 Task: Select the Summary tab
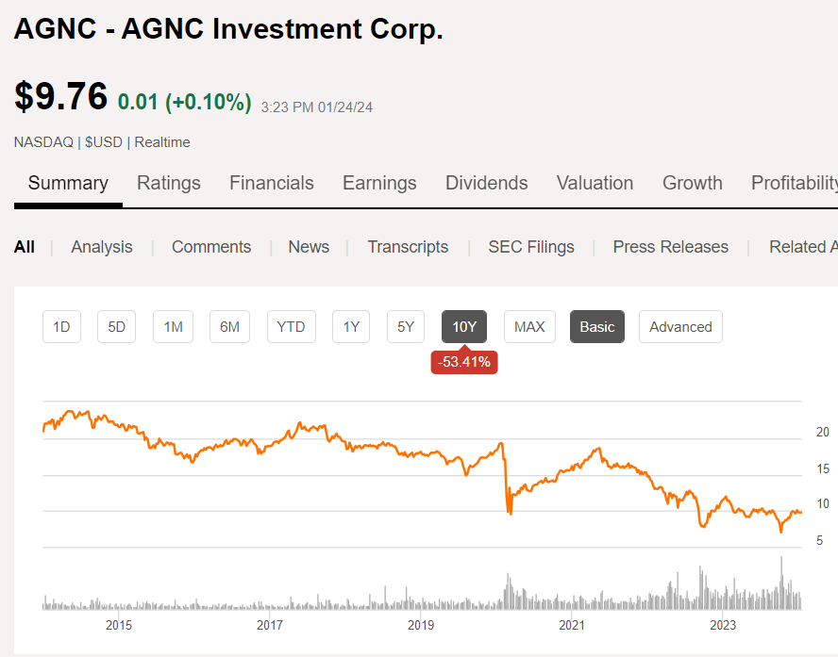coord(68,183)
